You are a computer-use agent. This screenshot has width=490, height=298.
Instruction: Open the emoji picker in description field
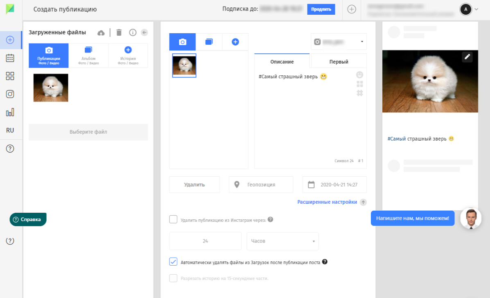(x=360, y=75)
